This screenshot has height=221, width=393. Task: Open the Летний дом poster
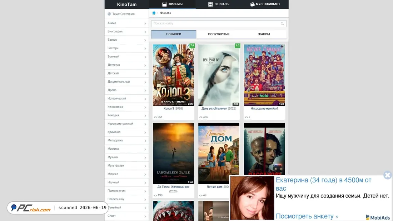[x=219, y=154]
